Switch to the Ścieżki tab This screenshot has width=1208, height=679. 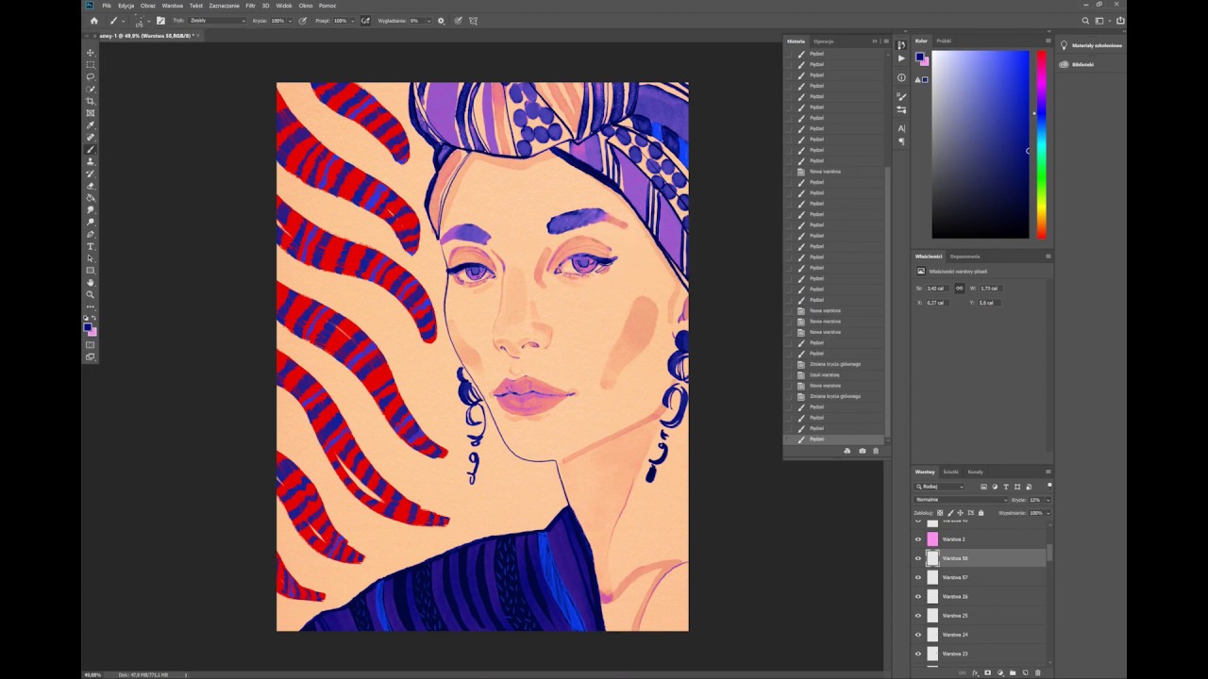point(950,472)
